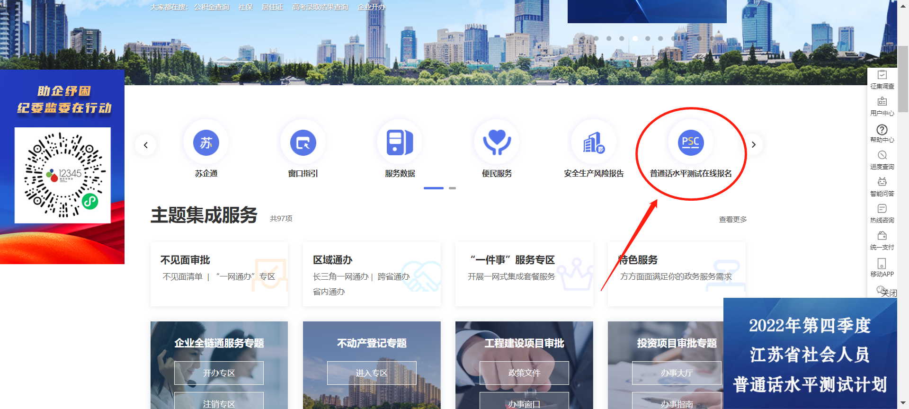Click 开办专区 button

tap(219, 373)
